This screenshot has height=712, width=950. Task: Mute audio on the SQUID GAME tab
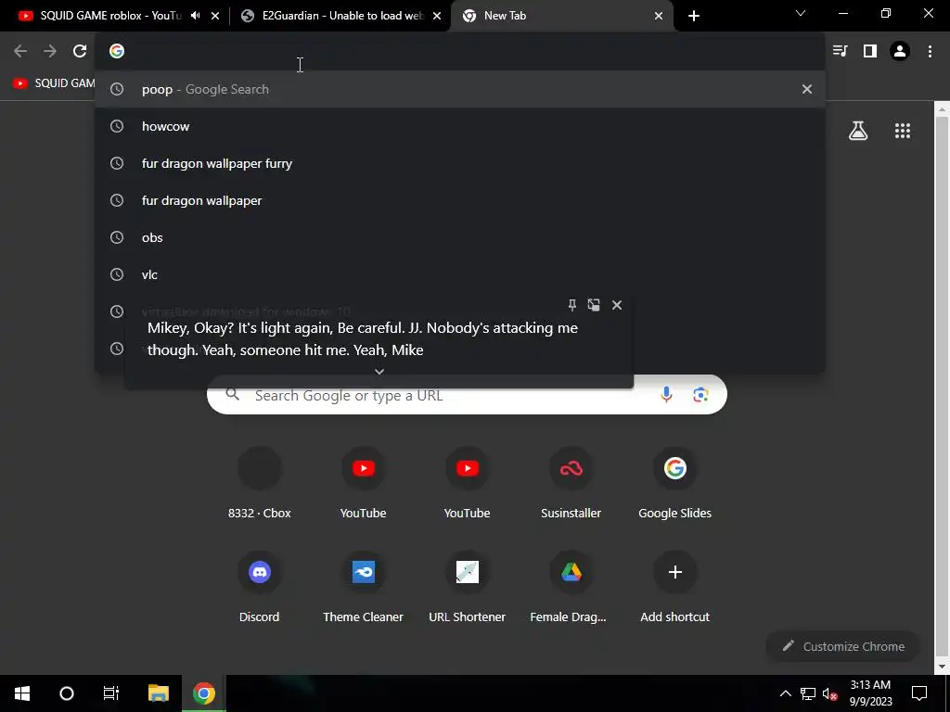tap(195, 16)
